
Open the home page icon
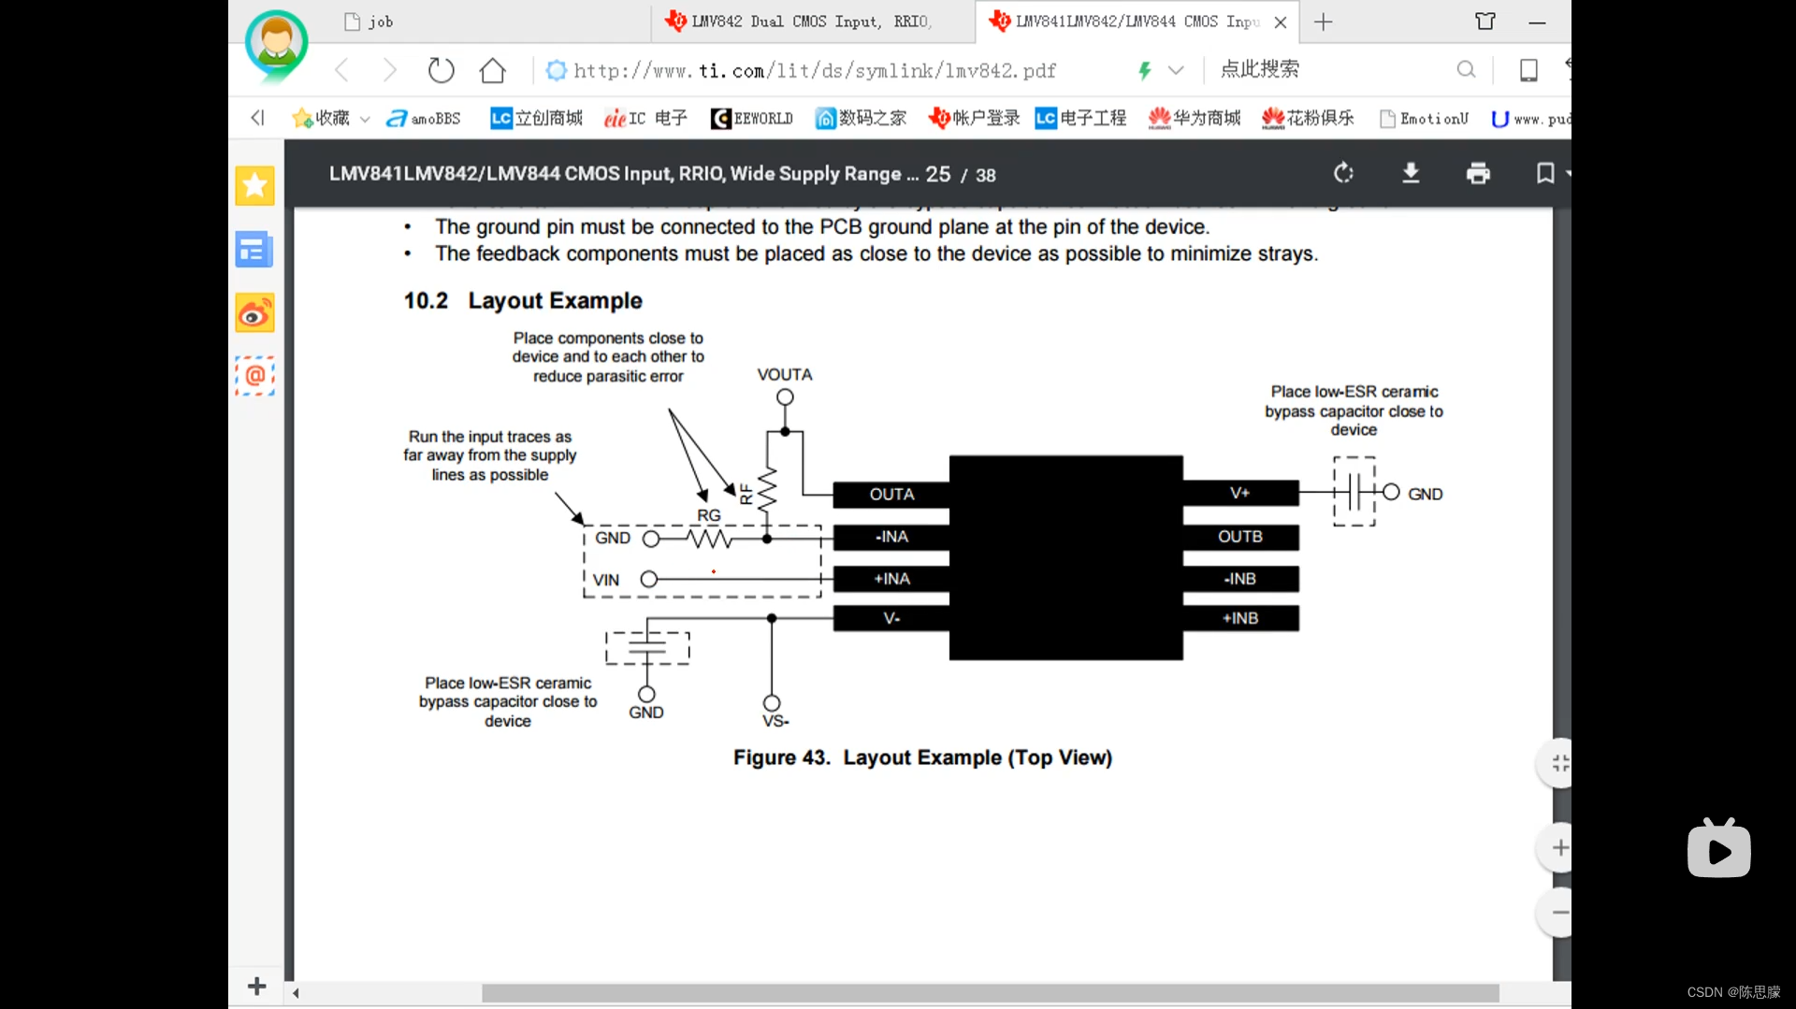click(x=492, y=70)
